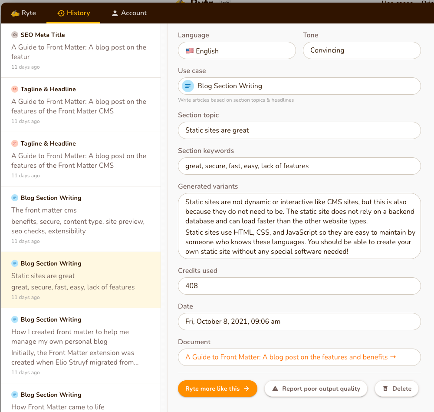
Task: Click the 'Write articles based on section topics' hint
Action: point(236,100)
